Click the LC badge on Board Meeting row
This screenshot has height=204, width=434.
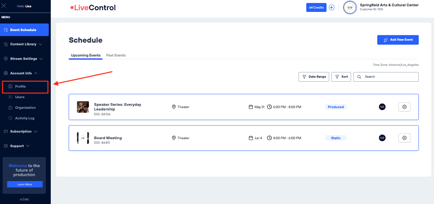click(x=382, y=138)
